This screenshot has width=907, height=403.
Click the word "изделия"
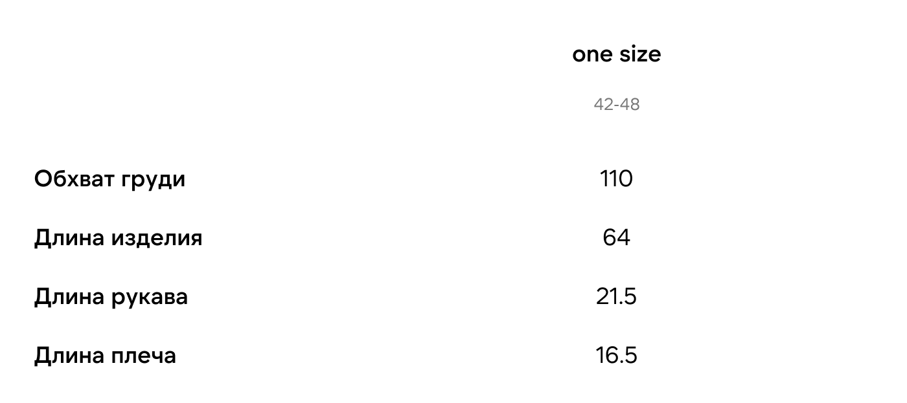pos(157,239)
